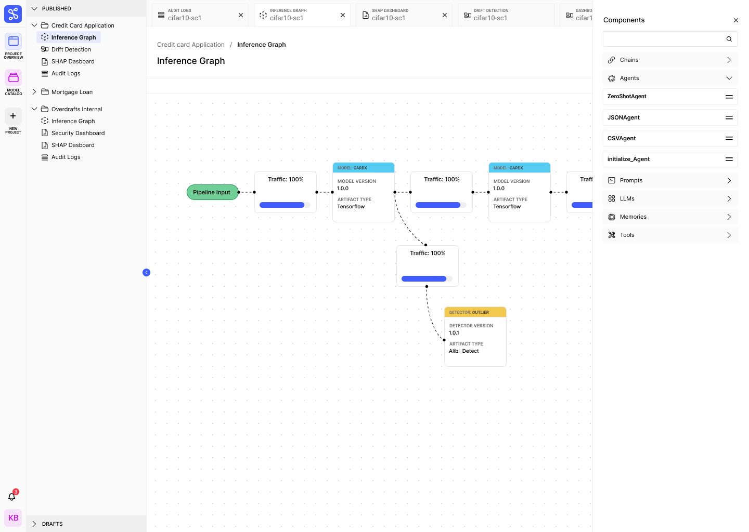The width and height of the screenshot is (749, 532).
Task: Collapse the Overdrafts Internal project chevron
Action: pyautogui.click(x=34, y=109)
